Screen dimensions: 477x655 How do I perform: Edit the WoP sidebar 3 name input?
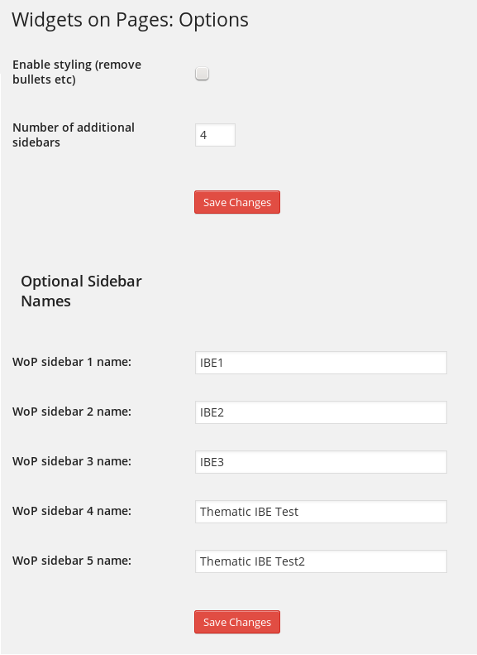[x=321, y=462]
